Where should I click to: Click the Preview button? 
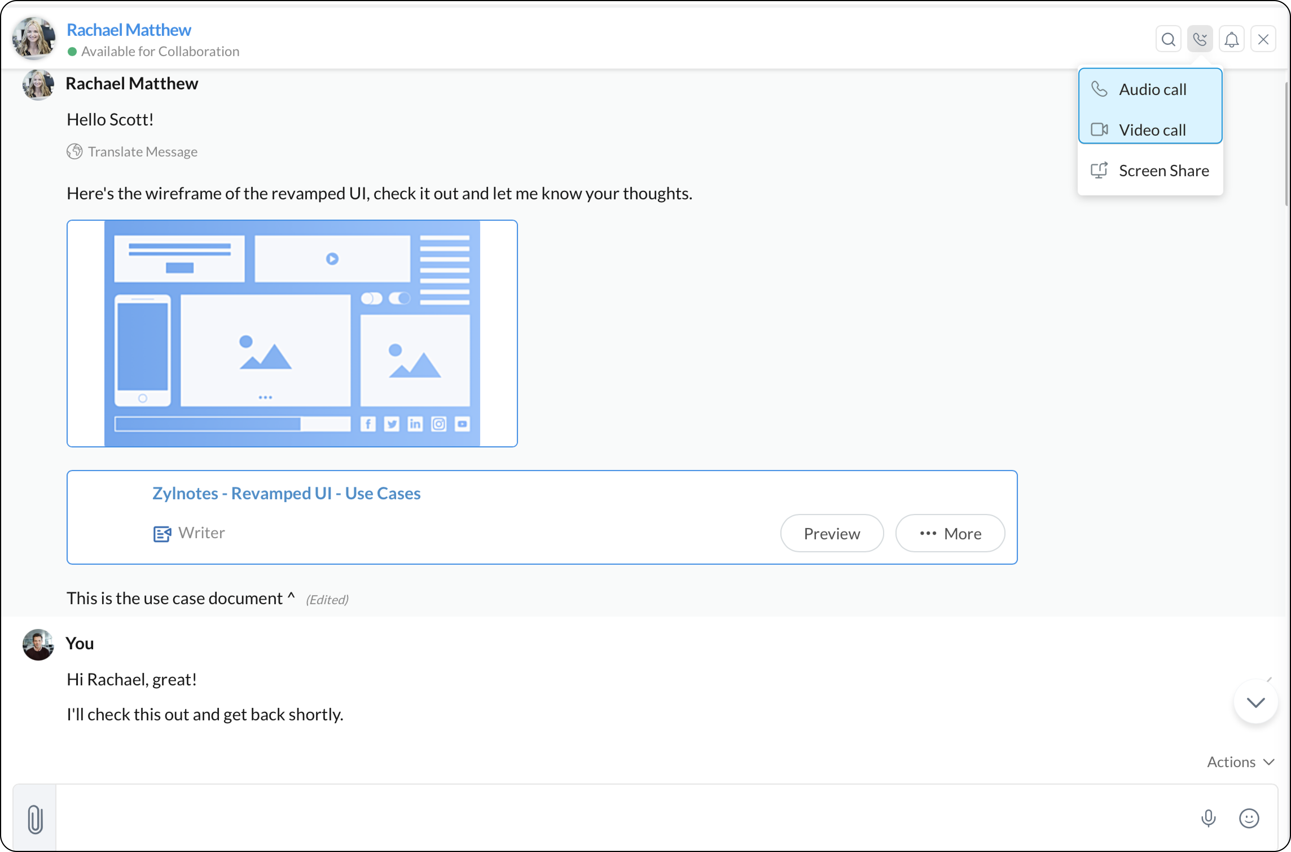click(x=831, y=534)
